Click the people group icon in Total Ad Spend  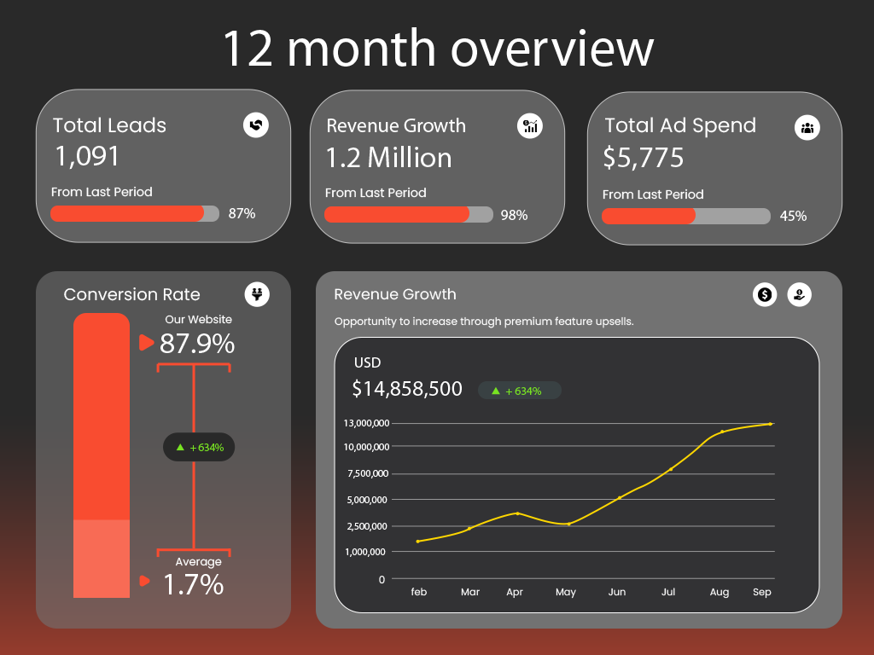(x=807, y=128)
